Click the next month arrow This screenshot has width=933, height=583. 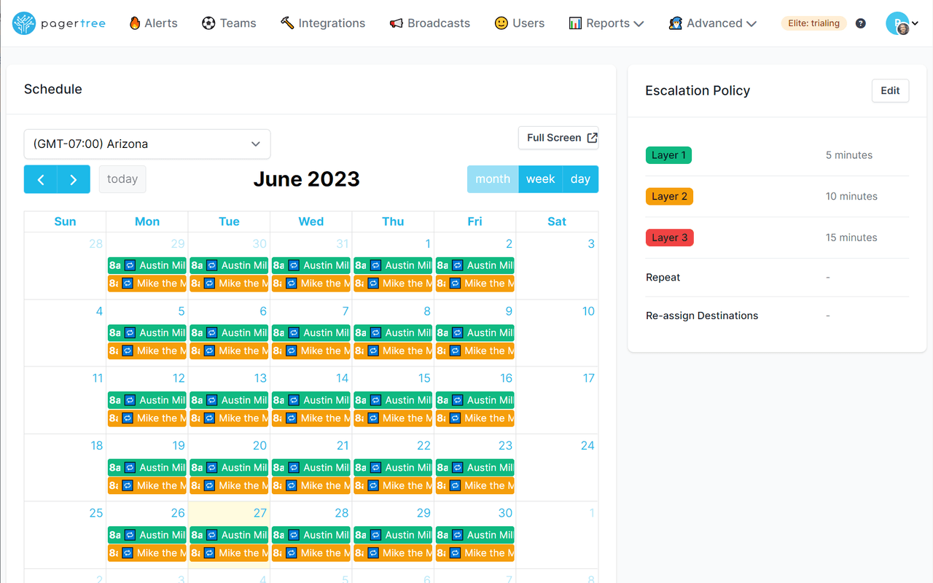(73, 179)
